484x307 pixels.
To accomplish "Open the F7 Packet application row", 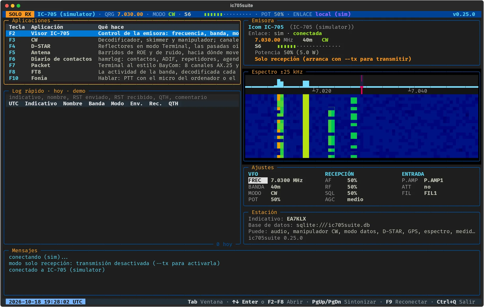I will [122, 65].
